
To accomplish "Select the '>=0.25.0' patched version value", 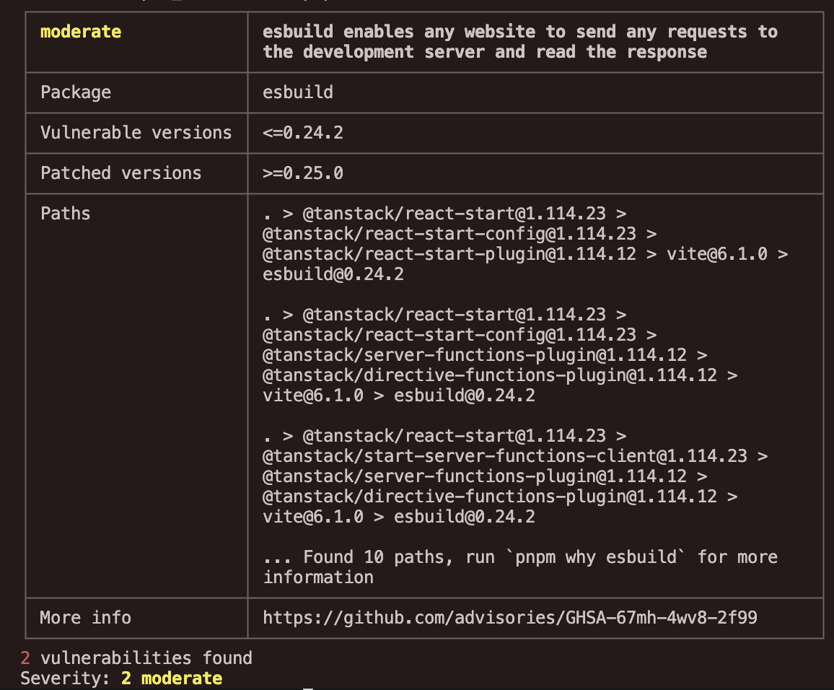I will point(302,173).
